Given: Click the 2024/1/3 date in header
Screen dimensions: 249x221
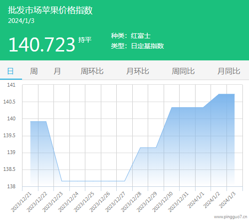Looking at the screenshot, I should point(21,21).
